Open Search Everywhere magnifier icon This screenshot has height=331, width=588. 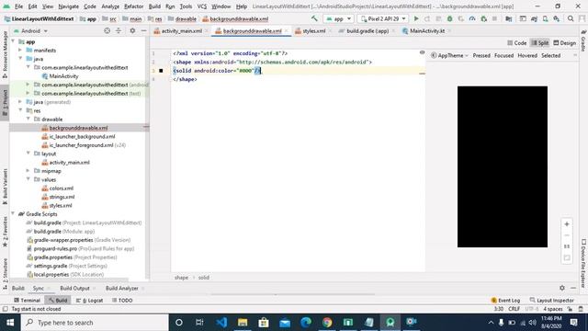571,18
